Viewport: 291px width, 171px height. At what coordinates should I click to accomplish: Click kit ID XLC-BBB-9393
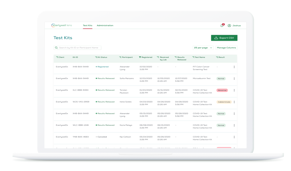point(81,90)
